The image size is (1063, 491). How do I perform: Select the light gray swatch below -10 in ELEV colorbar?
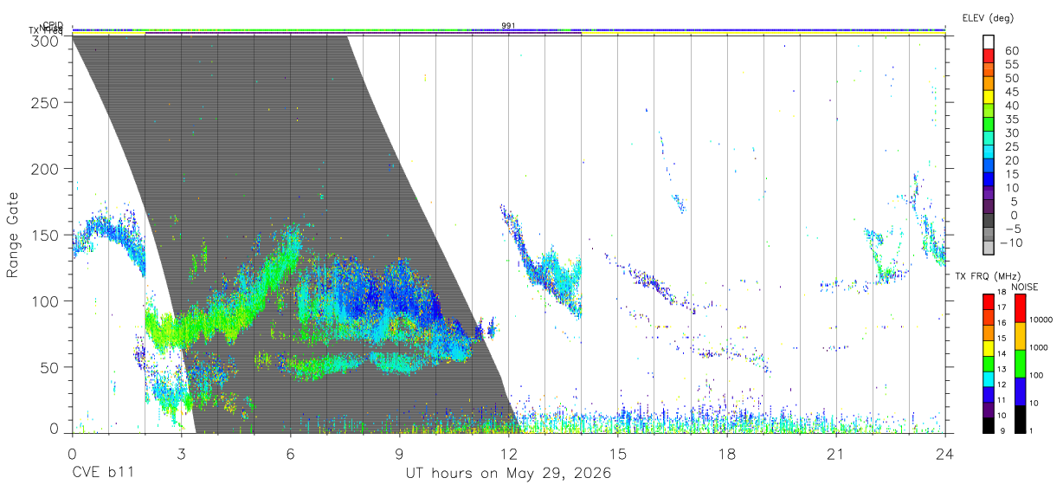(x=989, y=249)
